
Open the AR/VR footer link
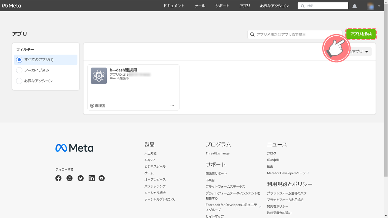point(150,160)
